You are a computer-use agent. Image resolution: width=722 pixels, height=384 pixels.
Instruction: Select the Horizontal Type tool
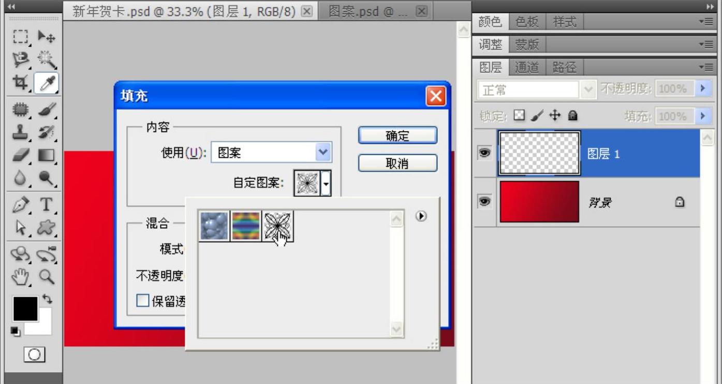pos(47,204)
